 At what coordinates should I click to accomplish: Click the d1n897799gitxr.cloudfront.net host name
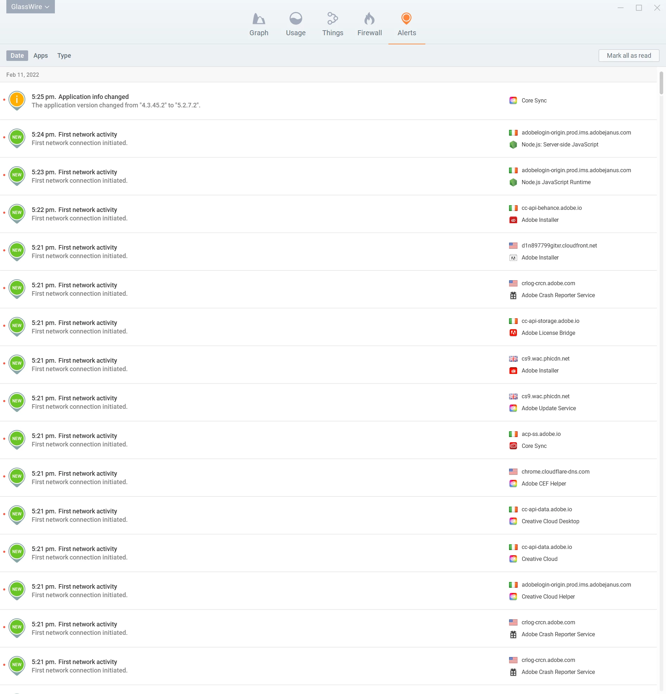click(x=559, y=245)
